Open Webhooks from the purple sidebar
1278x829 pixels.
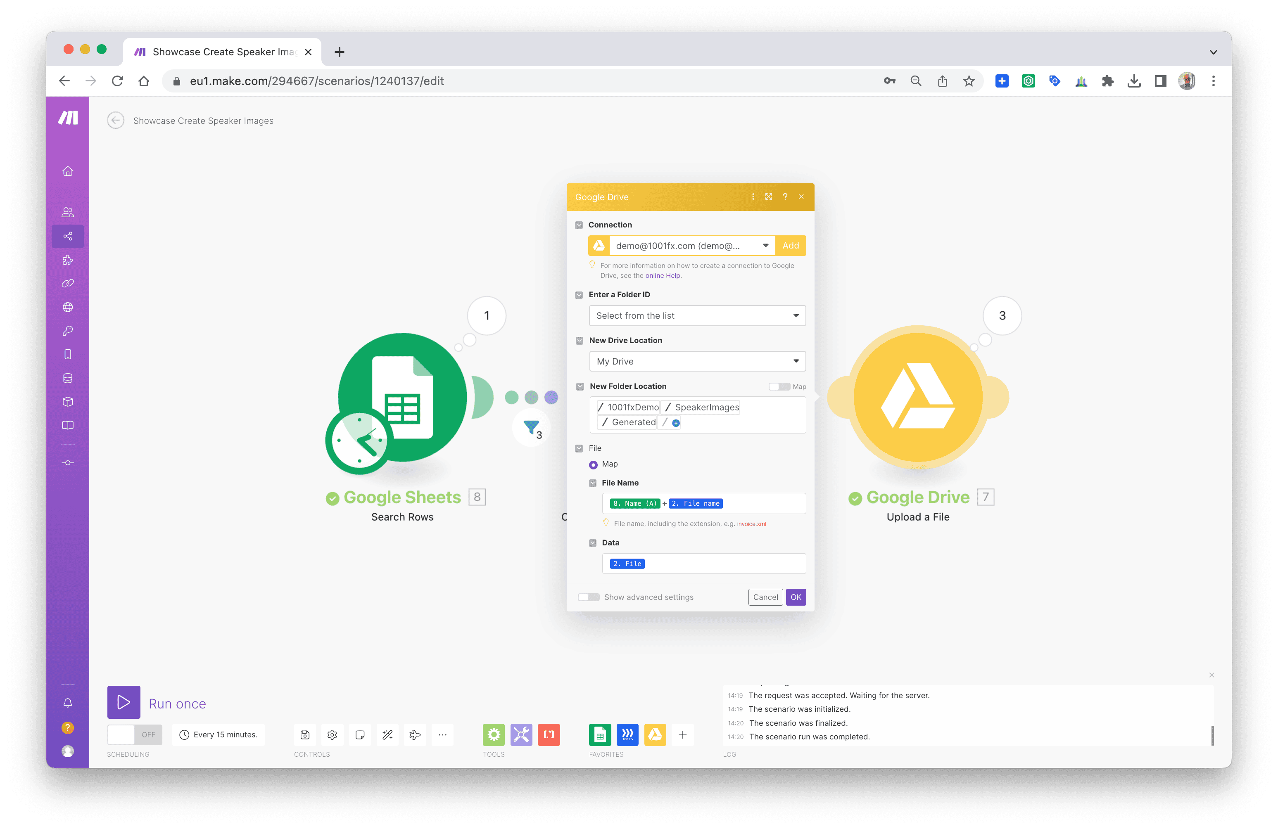click(68, 308)
